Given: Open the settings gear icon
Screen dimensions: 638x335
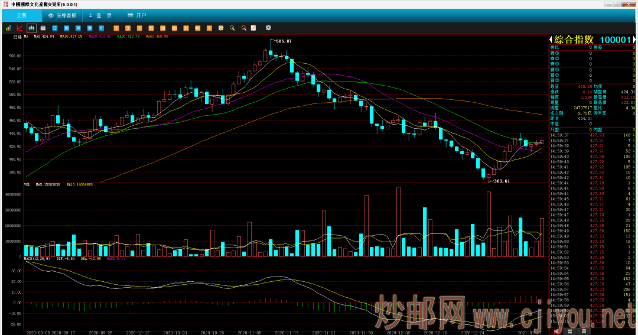Looking at the screenshot, I should pyautogui.click(x=268, y=28).
